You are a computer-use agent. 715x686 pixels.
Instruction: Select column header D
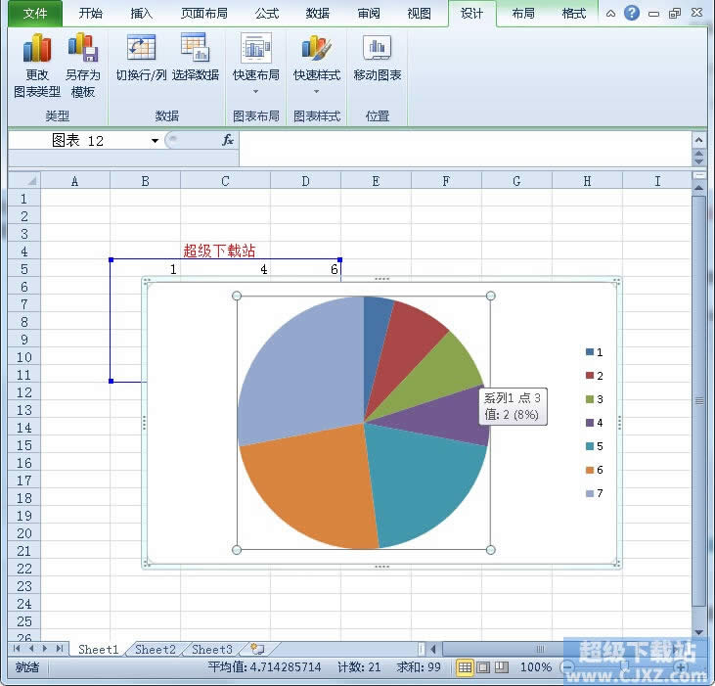tap(305, 181)
